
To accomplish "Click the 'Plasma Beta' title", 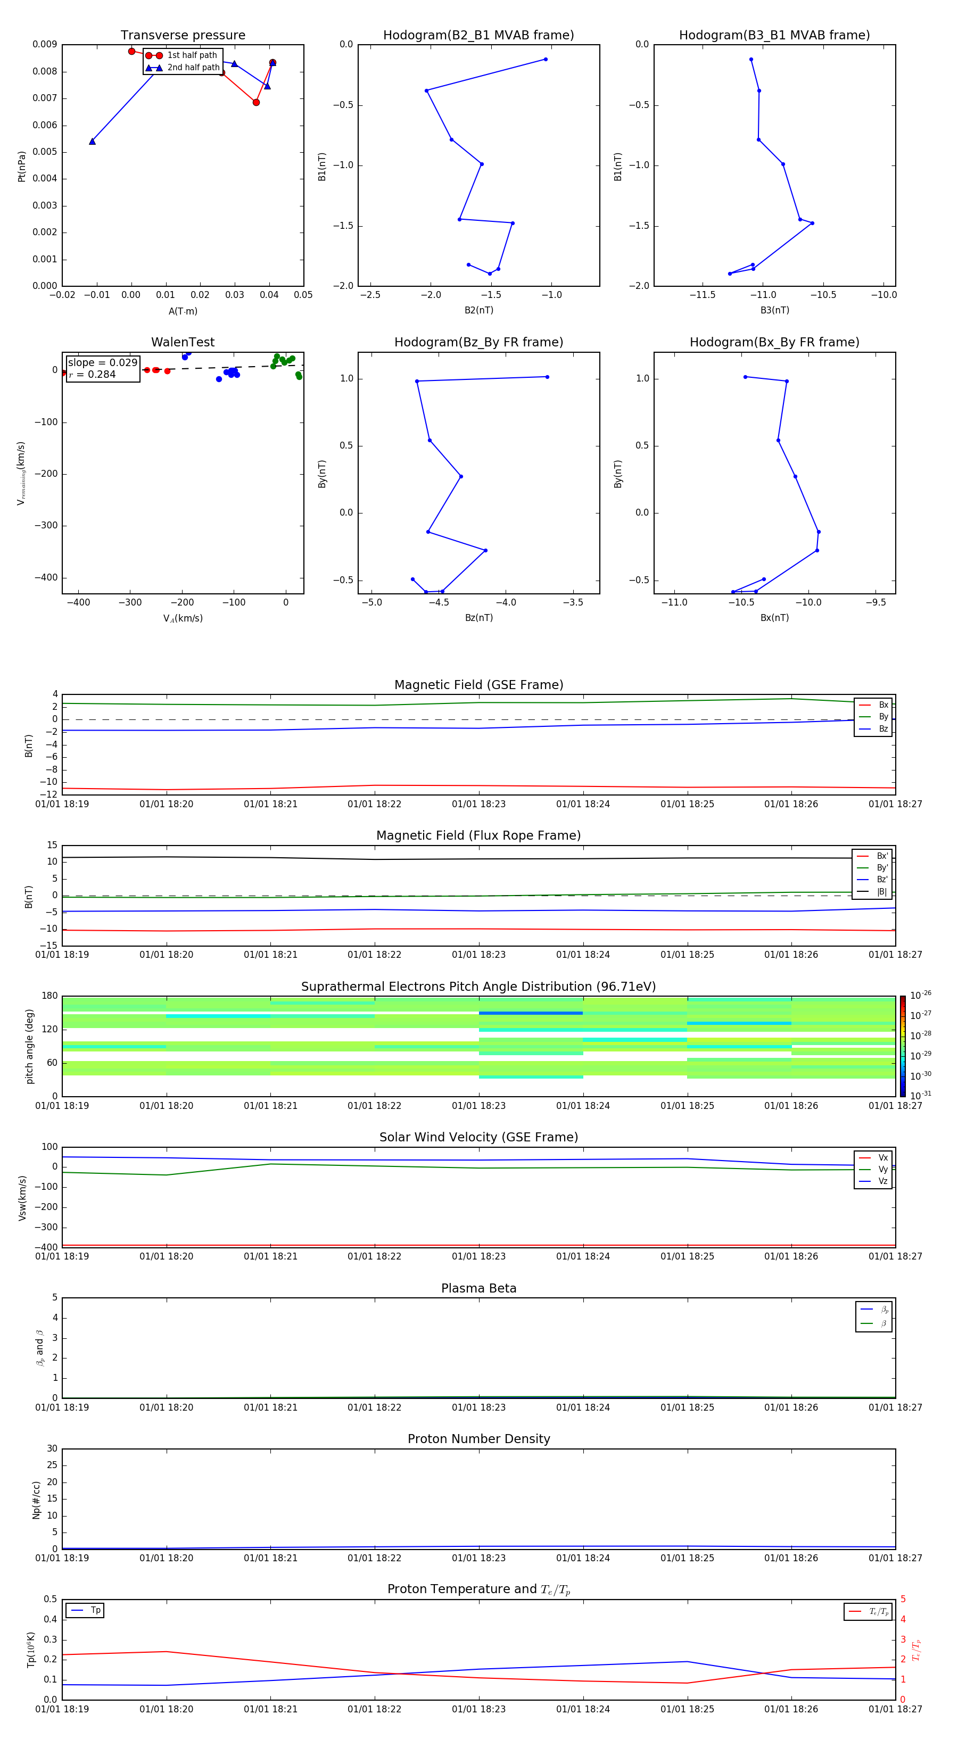I will point(478,1288).
